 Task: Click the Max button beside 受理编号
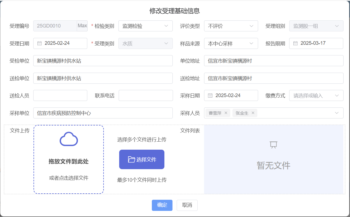pos(82,26)
